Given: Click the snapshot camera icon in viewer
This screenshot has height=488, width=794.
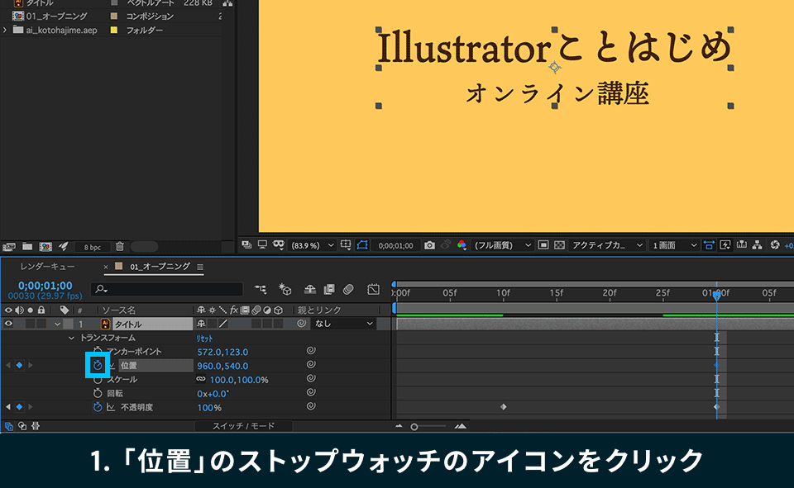Looking at the screenshot, I should pos(429,245).
